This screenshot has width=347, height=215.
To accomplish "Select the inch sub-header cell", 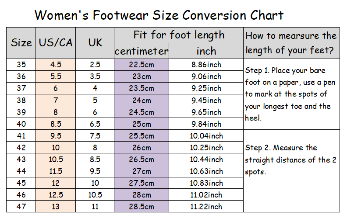I will tap(206, 51).
